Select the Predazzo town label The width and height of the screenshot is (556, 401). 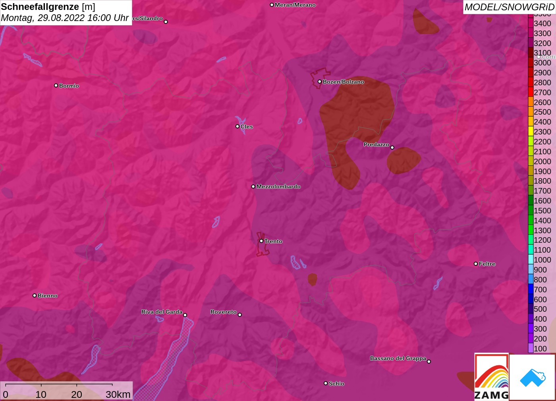tap(376, 144)
